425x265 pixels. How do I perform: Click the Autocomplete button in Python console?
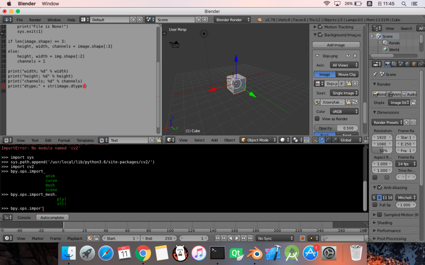click(52, 217)
